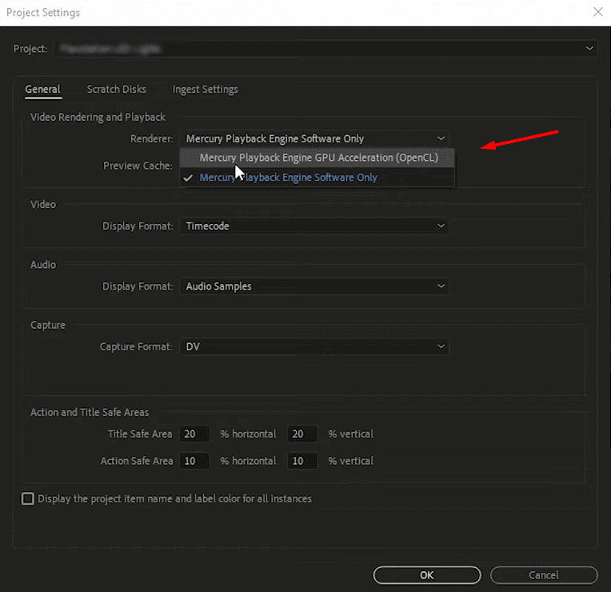Confirm settings with the OK button

[427, 575]
